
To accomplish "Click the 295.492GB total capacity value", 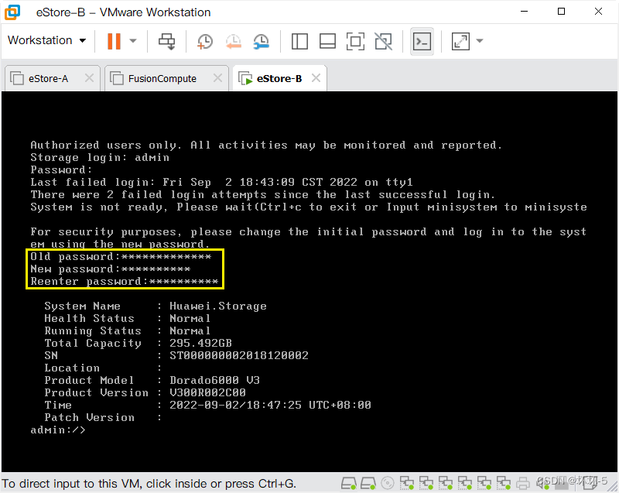I will click(x=200, y=343).
